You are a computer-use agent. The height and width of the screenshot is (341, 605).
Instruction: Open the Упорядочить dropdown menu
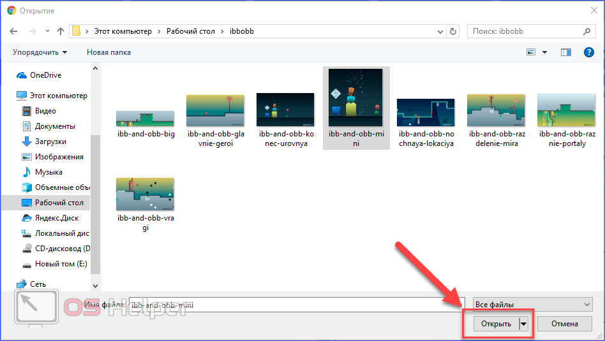pos(40,52)
